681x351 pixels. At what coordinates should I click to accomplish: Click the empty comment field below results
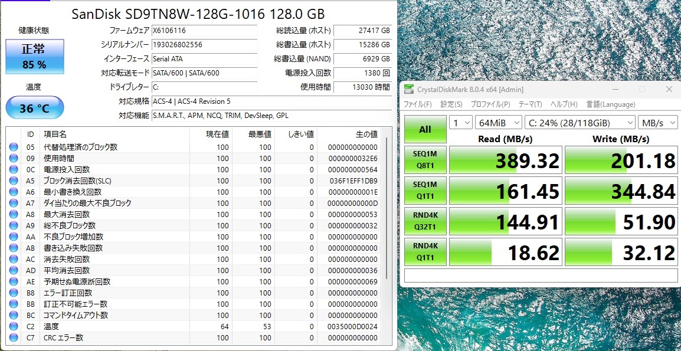coord(541,275)
